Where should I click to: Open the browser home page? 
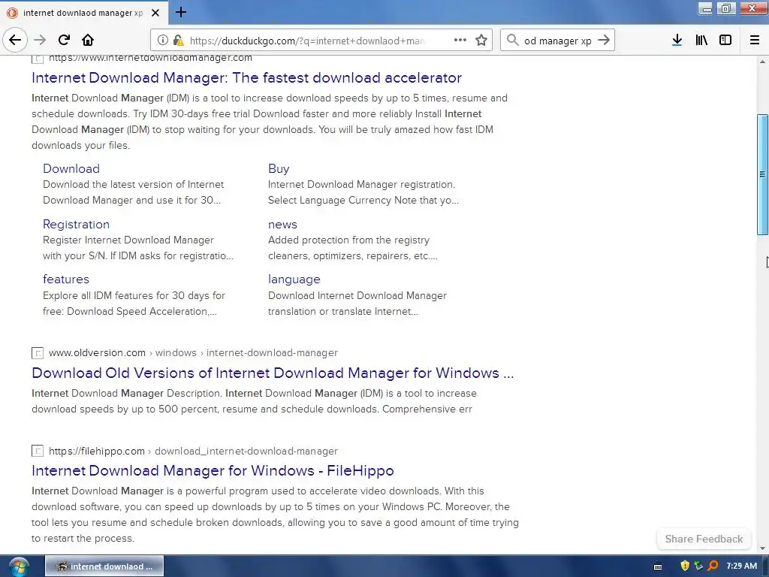click(x=88, y=40)
